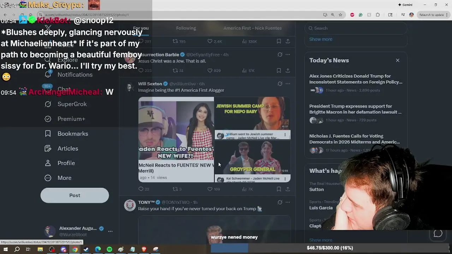Open the Grok icon on TONY's post

tap(280, 202)
